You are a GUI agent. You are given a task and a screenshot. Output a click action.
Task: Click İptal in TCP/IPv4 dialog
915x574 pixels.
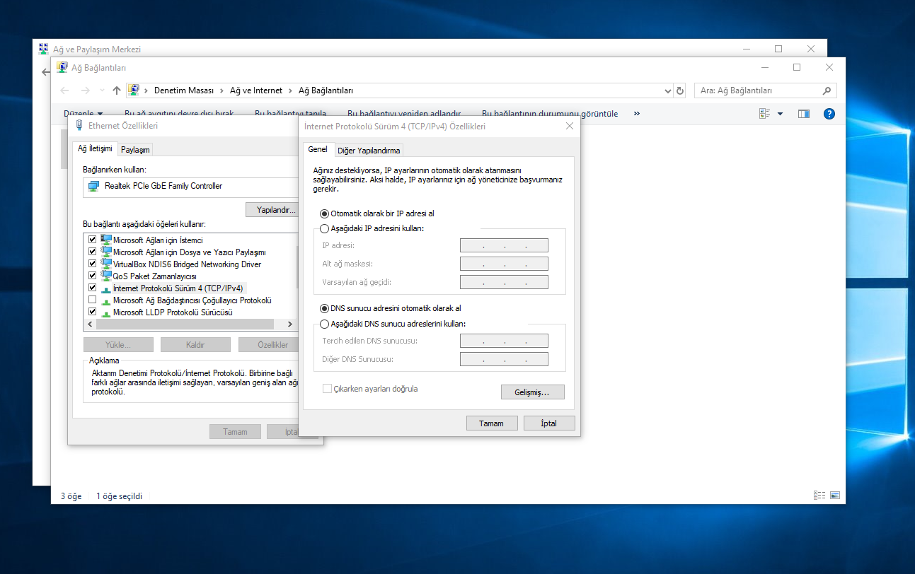coord(549,423)
